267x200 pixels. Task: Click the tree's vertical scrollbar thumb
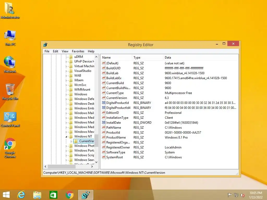[96, 140]
